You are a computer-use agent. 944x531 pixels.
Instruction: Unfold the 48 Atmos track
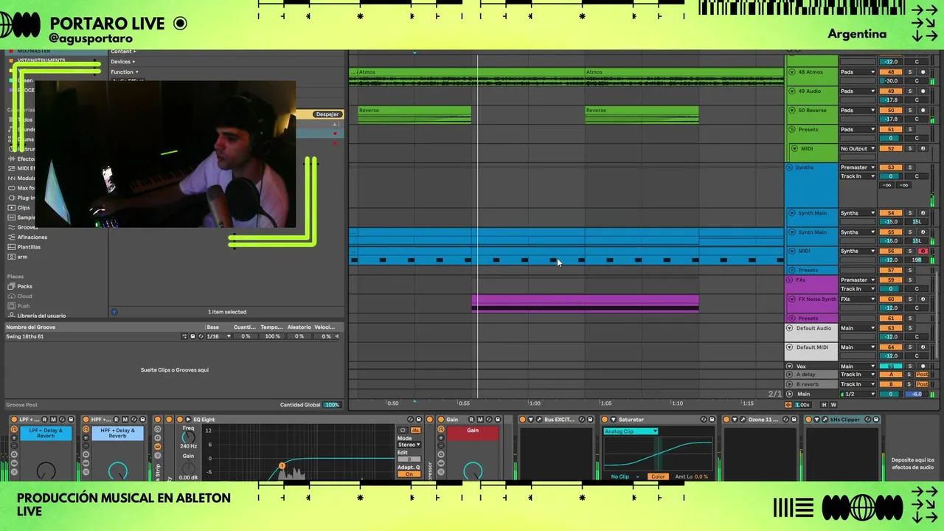[792, 72]
